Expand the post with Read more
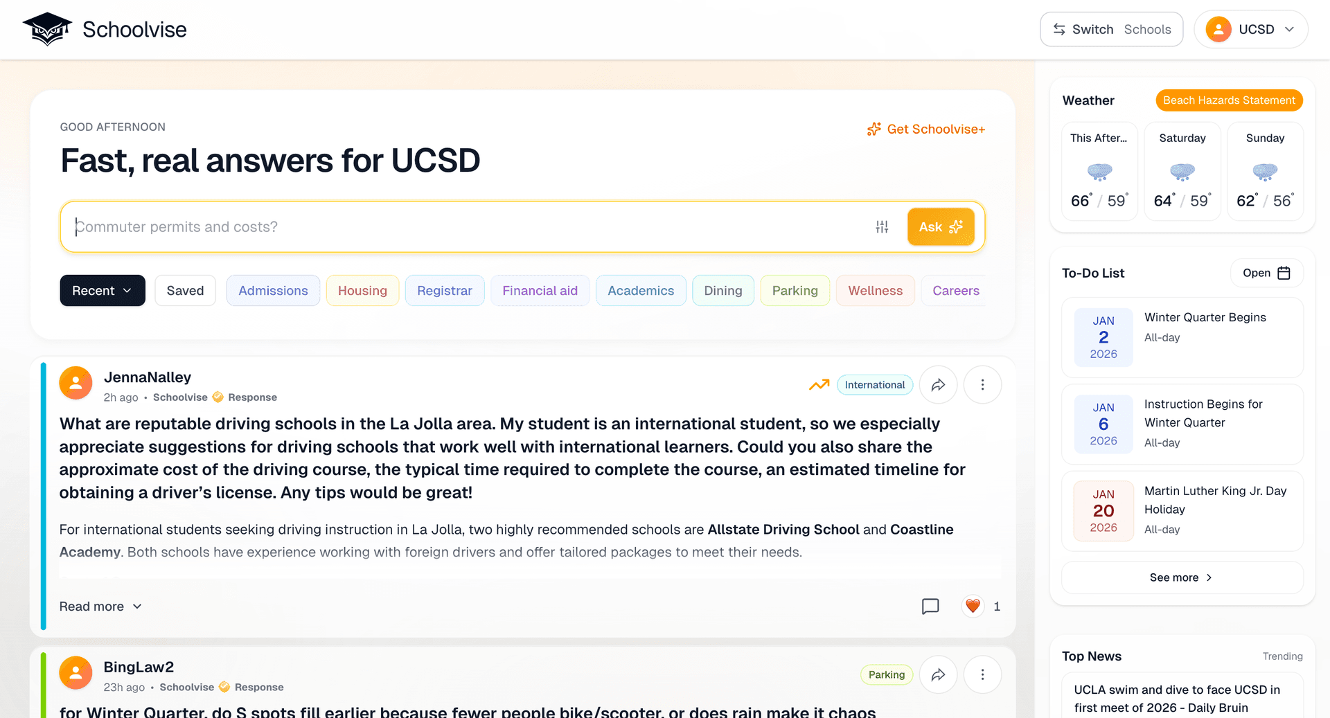This screenshot has height=718, width=1330. pos(100,607)
